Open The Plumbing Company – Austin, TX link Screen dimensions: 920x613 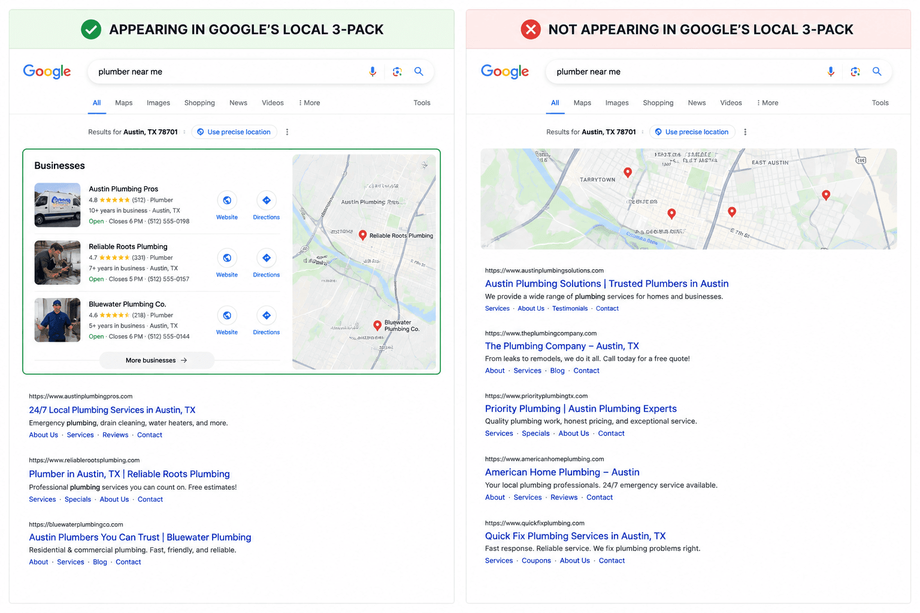click(x=562, y=346)
